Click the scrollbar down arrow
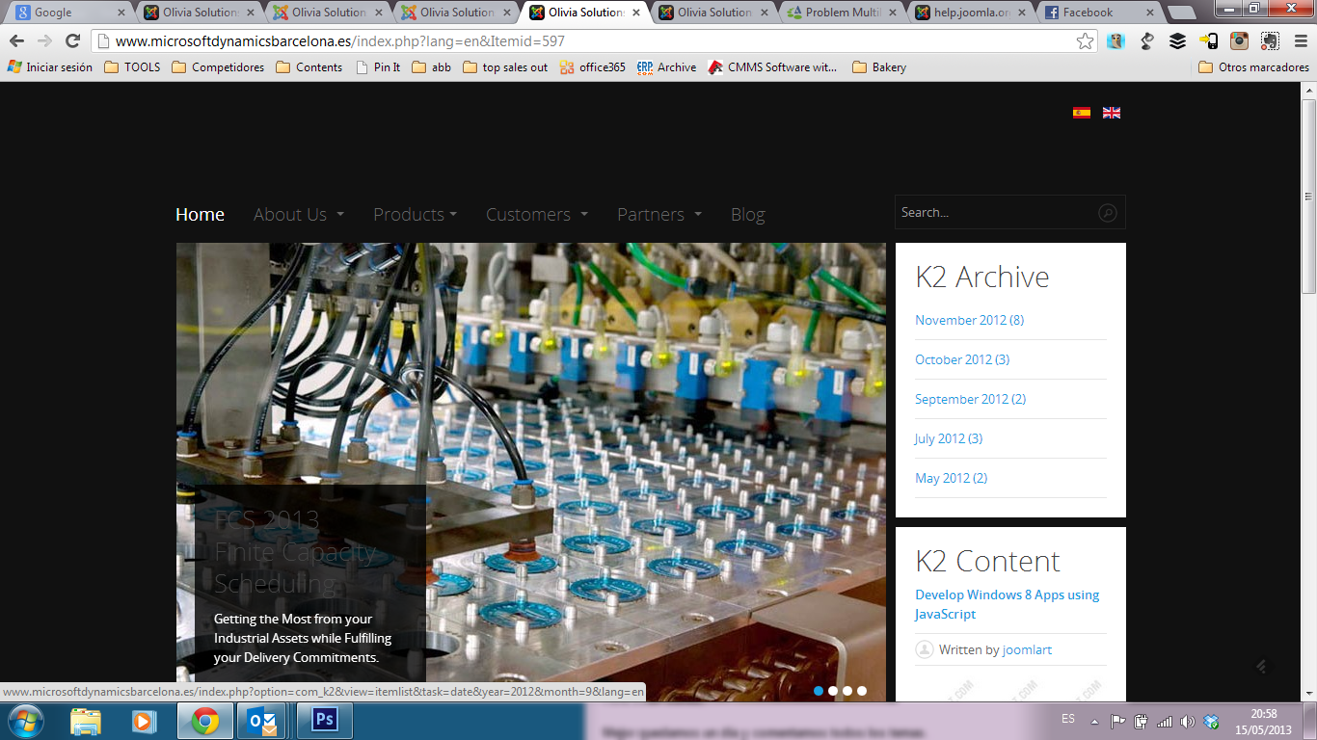The height and width of the screenshot is (740, 1317). click(x=1308, y=694)
